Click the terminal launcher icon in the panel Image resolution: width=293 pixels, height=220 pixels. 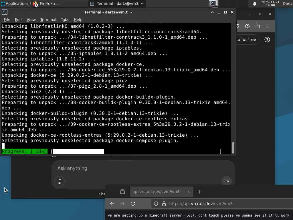pos(213,3)
